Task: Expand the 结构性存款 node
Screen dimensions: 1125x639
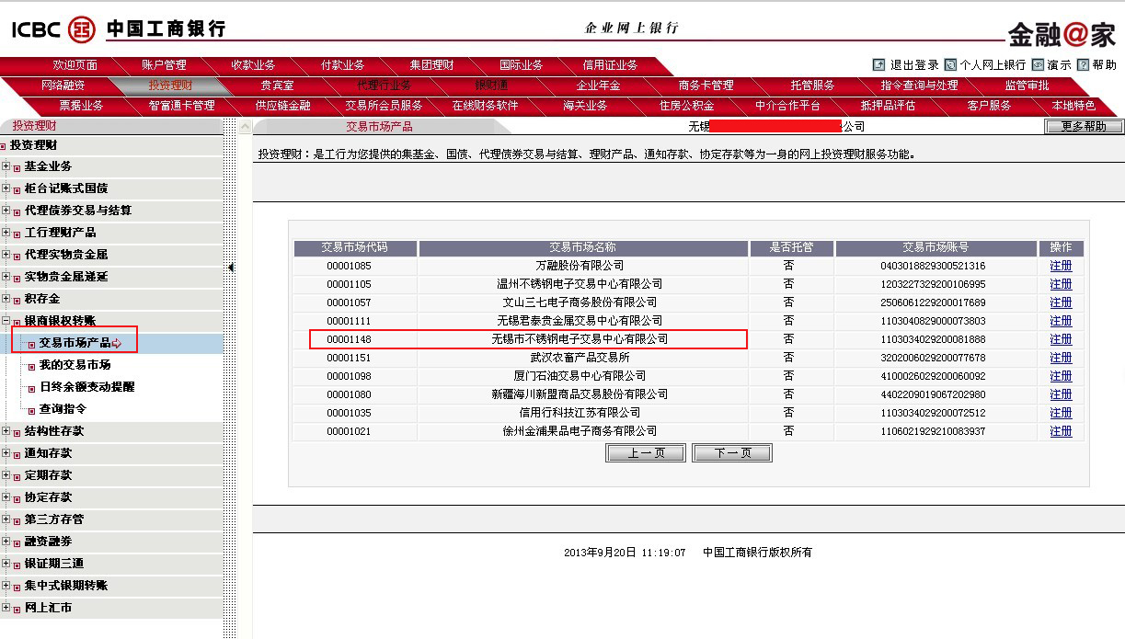Action: pos(6,431)
